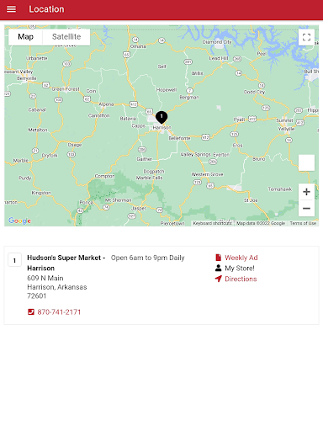Switch to Map view tab
Viewport: 323px width, 431px height.
pos(25,37)
